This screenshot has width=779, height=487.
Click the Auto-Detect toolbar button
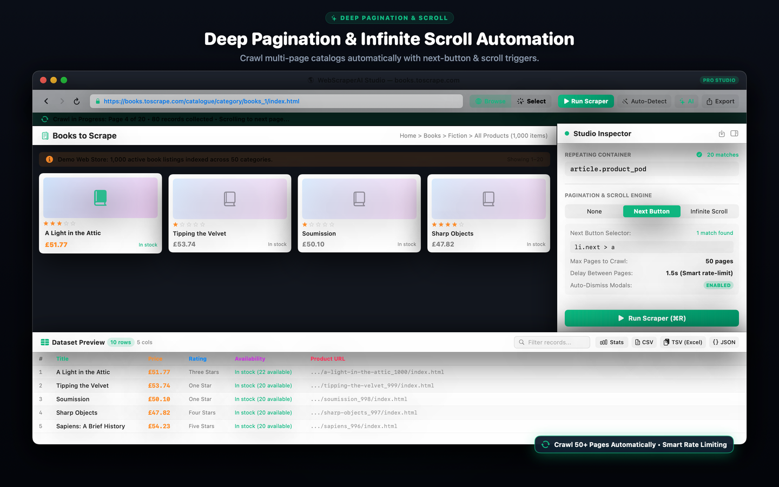click(644, 101)
